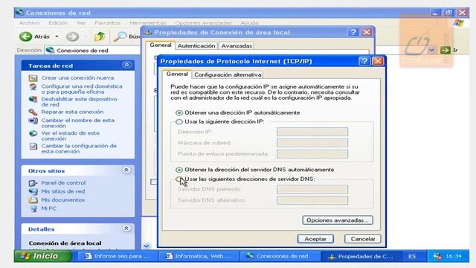Click Puerta de enlace predeterminada field
The image size is (476, 268).
pyautogui.click(x=312, y=154)
